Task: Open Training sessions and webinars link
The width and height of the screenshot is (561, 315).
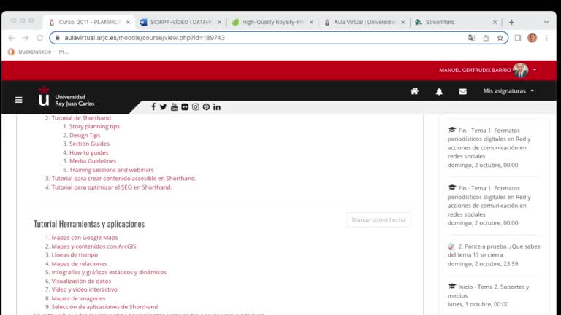Action: [x=111, y=170]
